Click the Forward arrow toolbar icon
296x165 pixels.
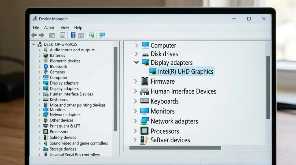coord(42,35)
